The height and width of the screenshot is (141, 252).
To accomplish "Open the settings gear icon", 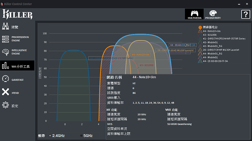I will pyautogui.click(x=5, y=105).
